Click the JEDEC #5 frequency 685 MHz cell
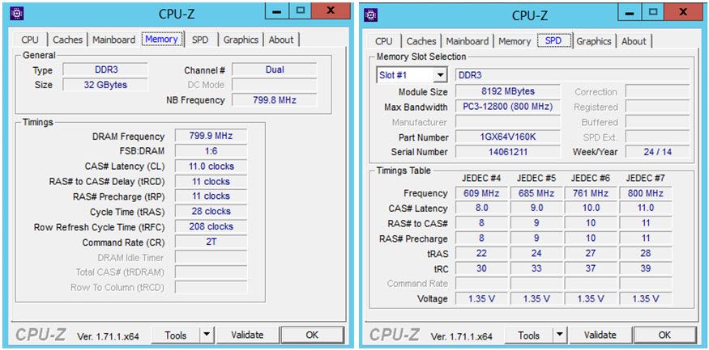This screenshot has height=350, width=709. click(536, 193)
